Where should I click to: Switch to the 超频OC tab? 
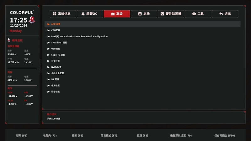click(90, 14)
